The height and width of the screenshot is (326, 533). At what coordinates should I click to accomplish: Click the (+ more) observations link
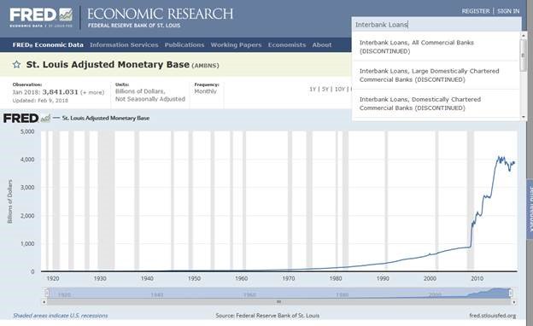click(92, 92)
